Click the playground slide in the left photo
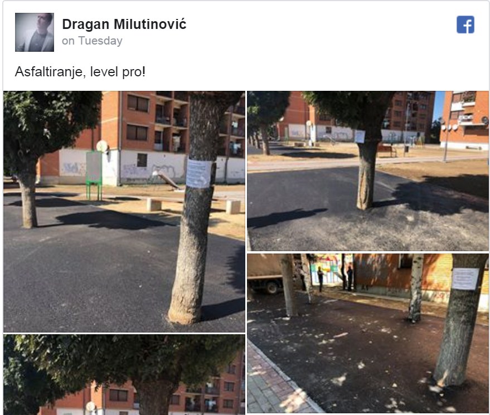Screen dimensions: 490x415 [x=166, y=180]
